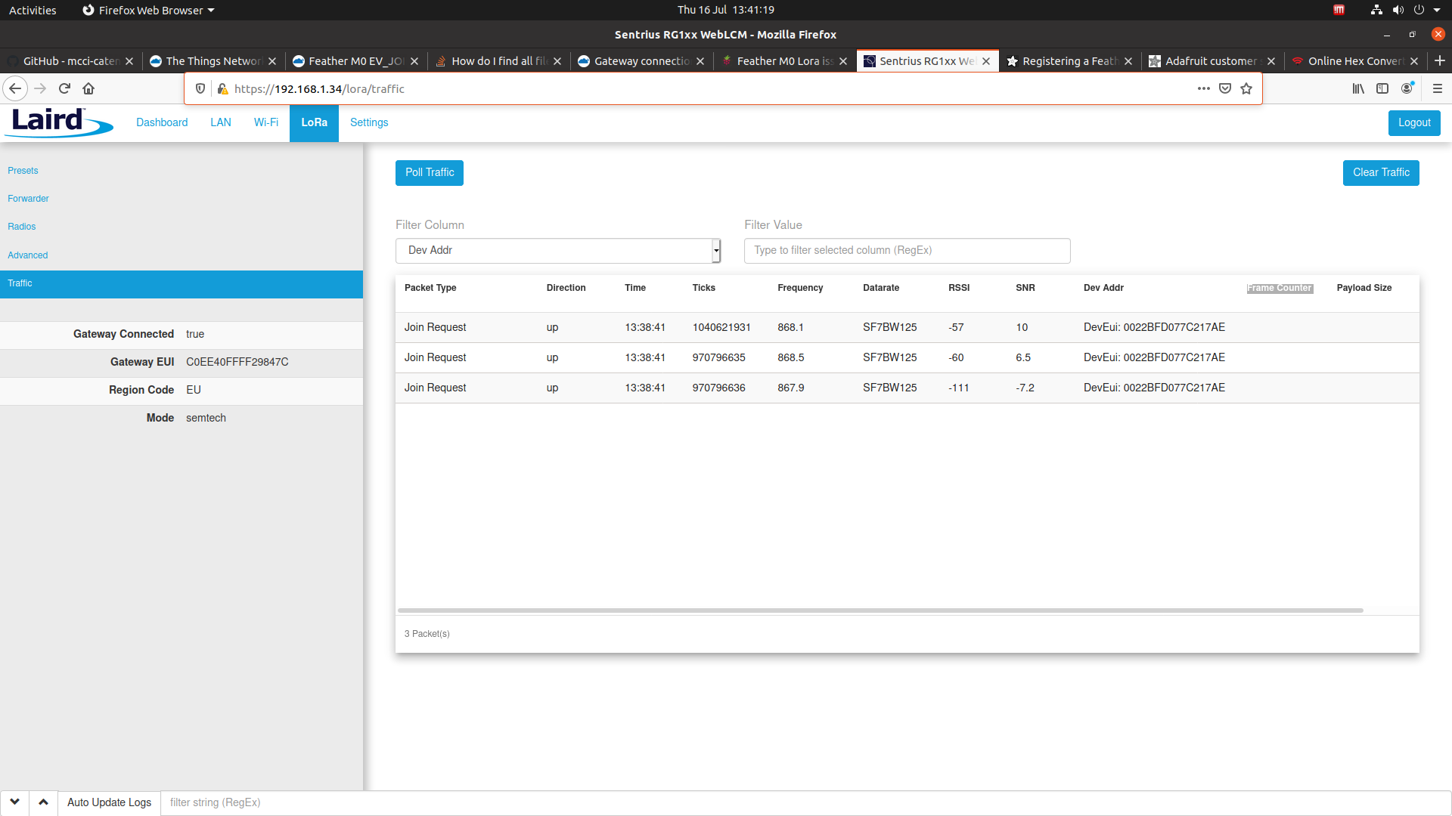Click the Filter Value input field
Screen dimensions: 1452x816
click(907, 250)
